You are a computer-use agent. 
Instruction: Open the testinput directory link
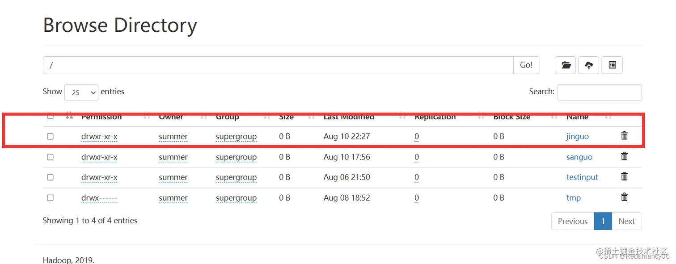(x=582, y=177)
